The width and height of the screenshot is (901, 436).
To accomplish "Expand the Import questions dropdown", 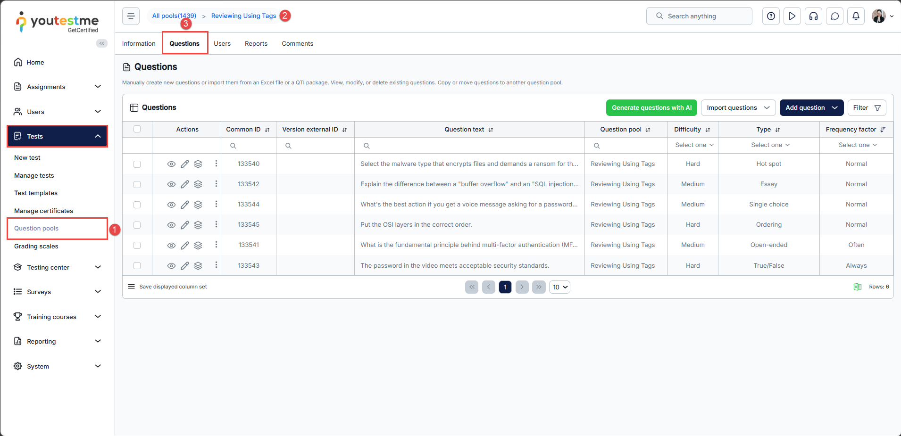I will [x=738, y=108].
